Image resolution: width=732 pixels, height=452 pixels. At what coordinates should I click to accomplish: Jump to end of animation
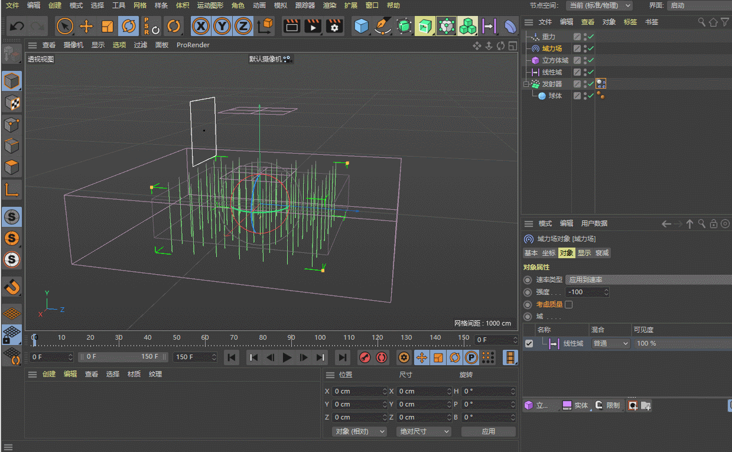tap(342, 357)
